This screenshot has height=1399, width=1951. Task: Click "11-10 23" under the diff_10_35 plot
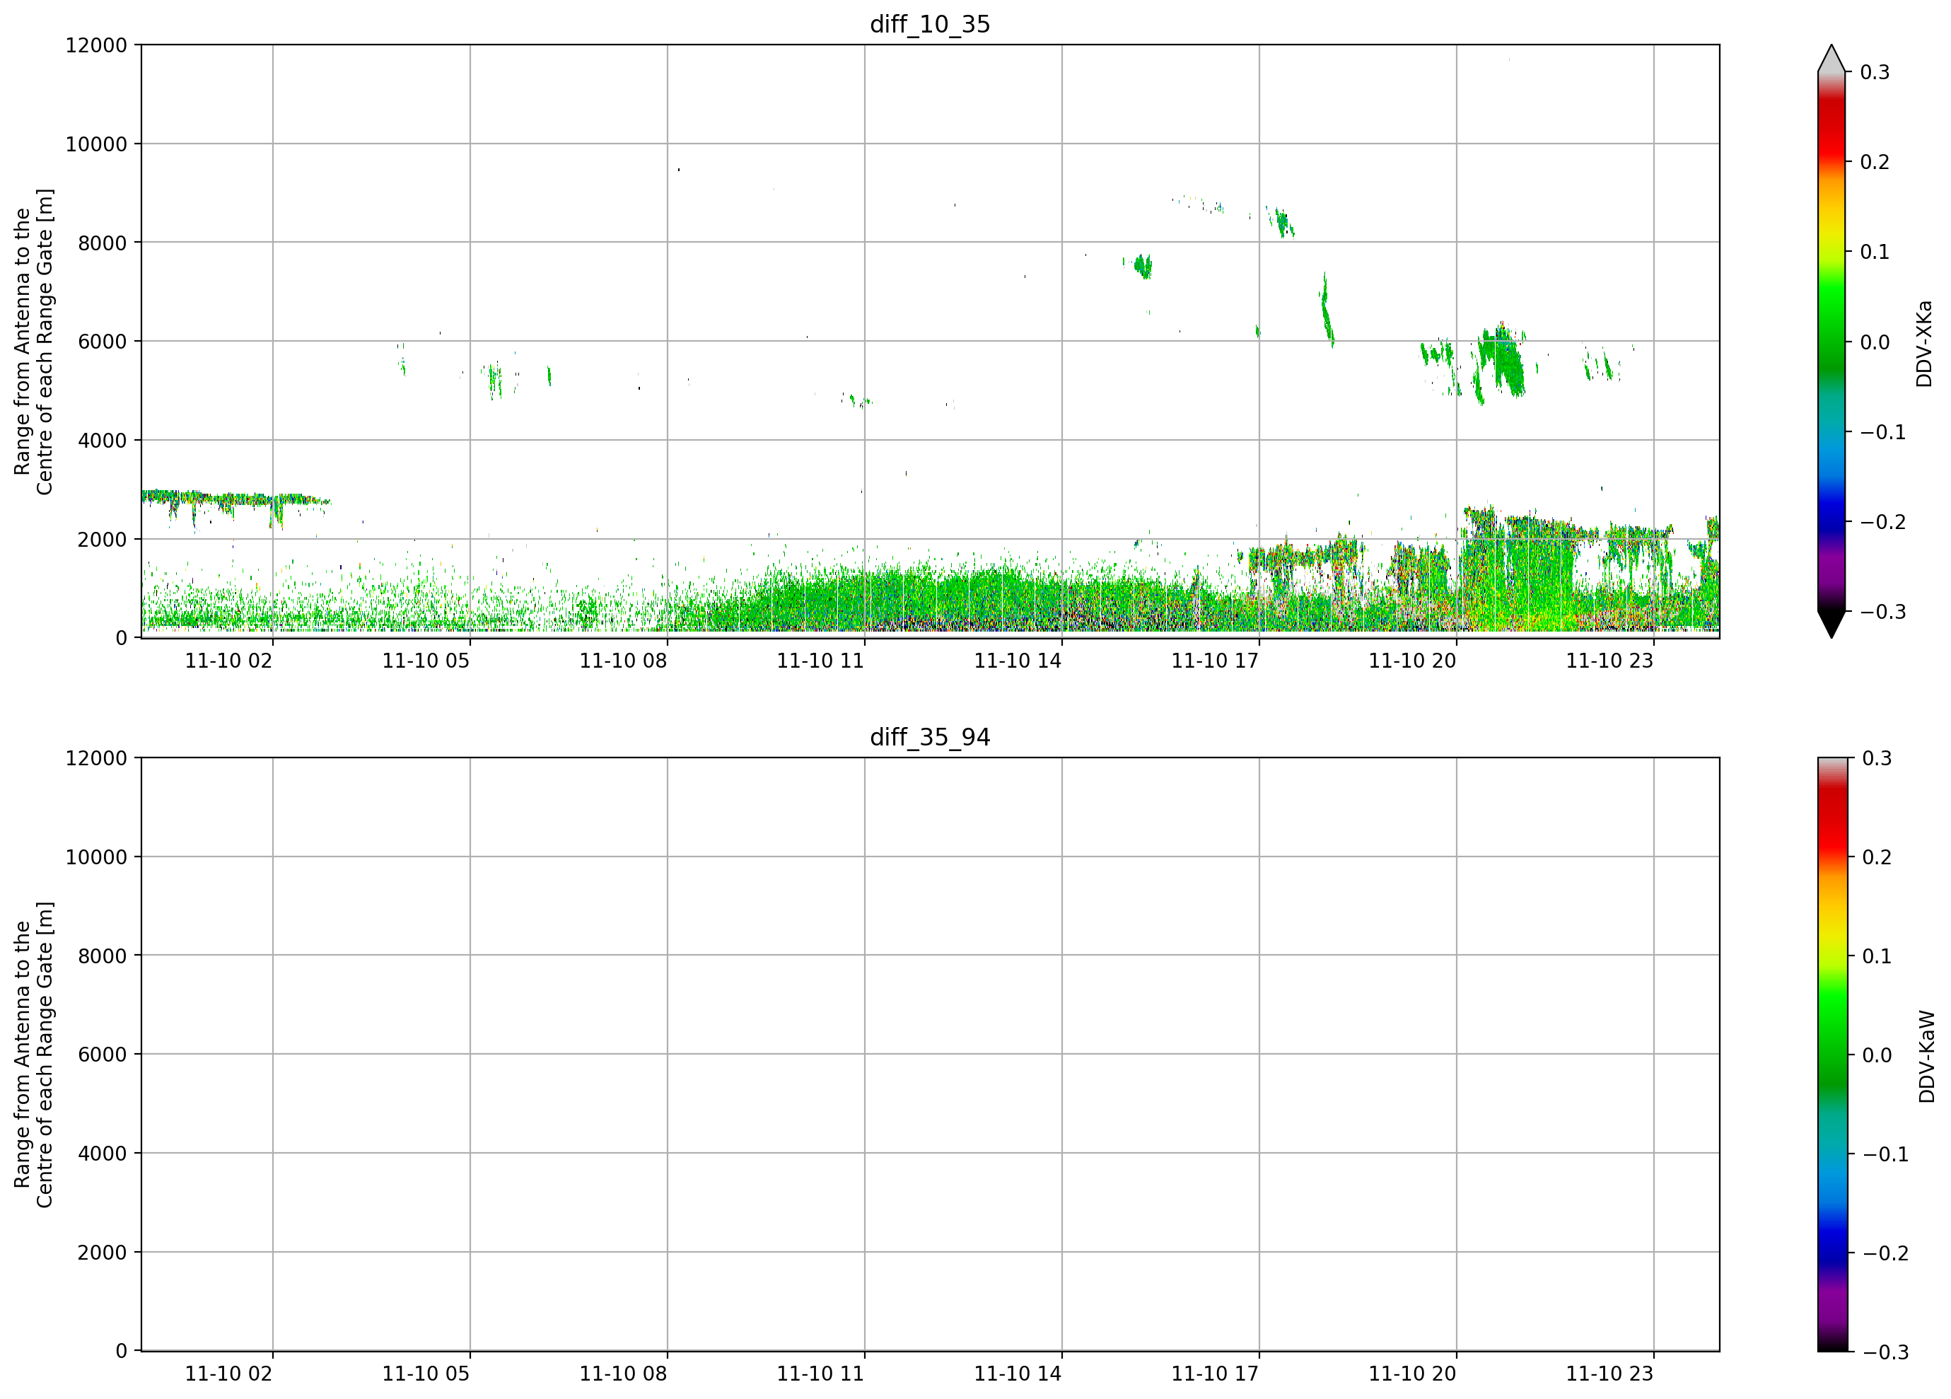1609,661
